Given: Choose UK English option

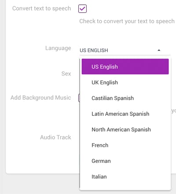Looking at the screenshot, I should click(x=125, y=83).
